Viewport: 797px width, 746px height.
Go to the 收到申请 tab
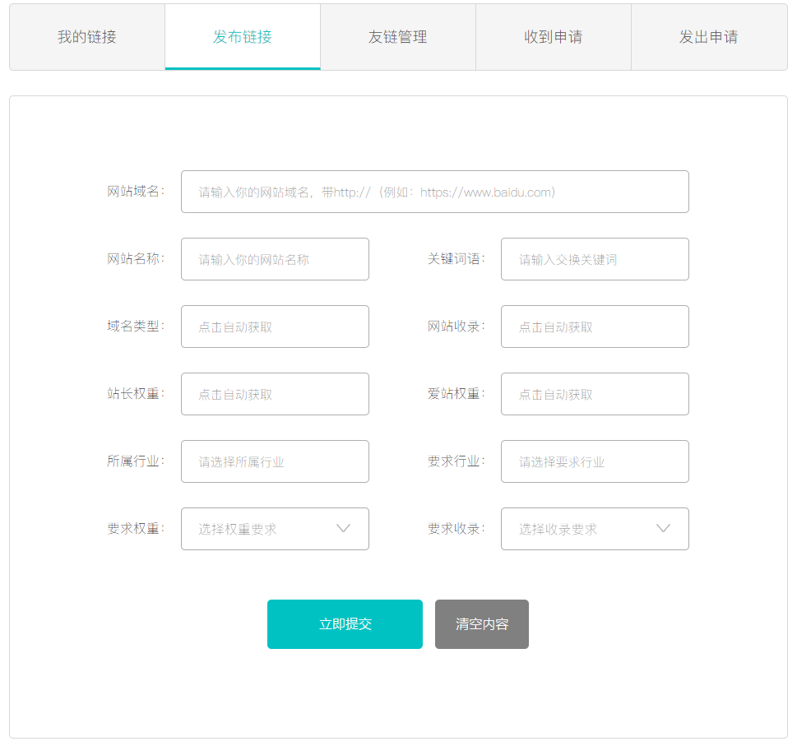pyautogui.click(x=553, y=37)
